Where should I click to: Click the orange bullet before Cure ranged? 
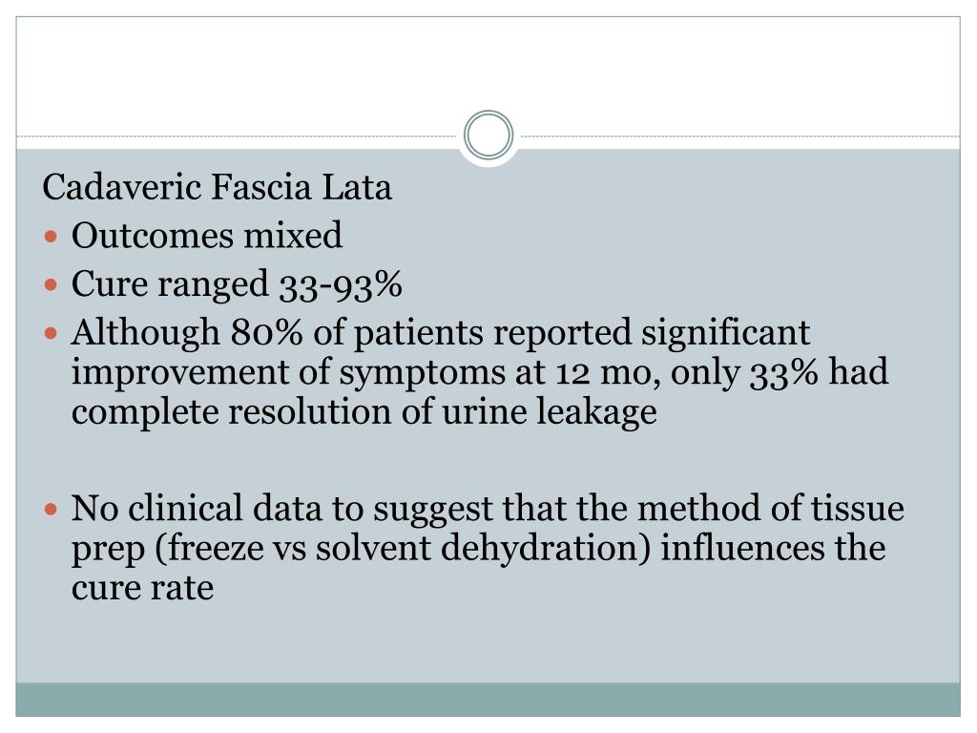click(52, 285)
